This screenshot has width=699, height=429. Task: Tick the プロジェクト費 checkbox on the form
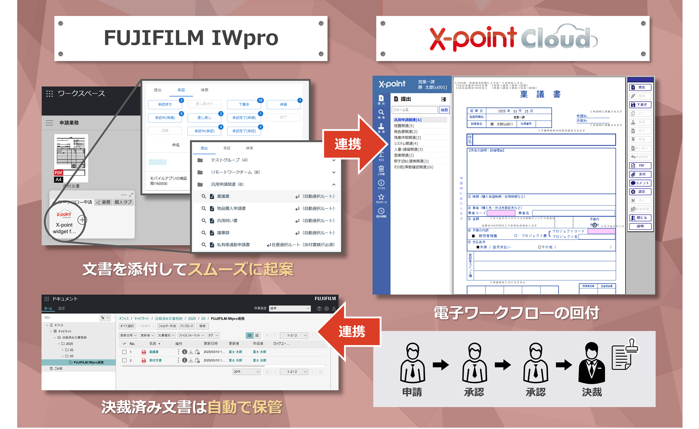pyautogui.click(x=516, y=236)
